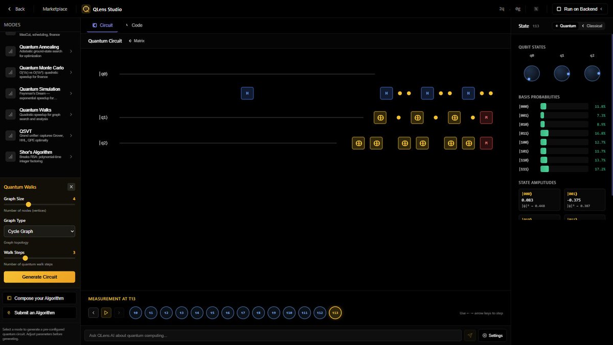
Task: Click the send message arrow icon
Action: click(x=469, y=335)
